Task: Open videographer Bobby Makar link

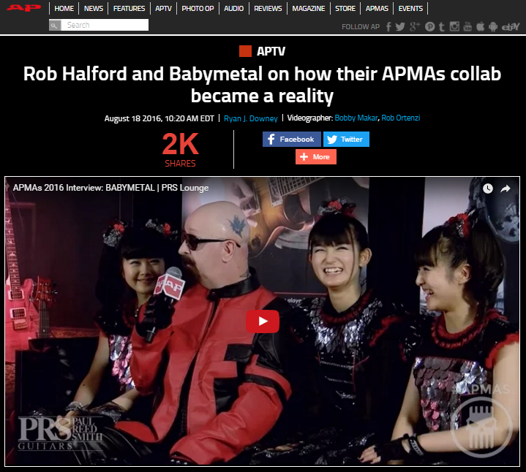Action: 356,118
